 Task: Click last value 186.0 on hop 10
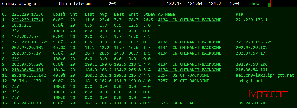(91, 70)
